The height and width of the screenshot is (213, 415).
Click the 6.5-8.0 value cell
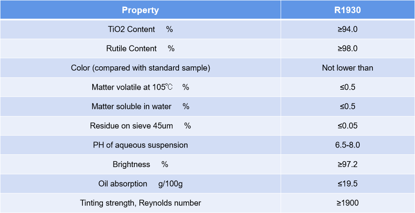point(347,145)
